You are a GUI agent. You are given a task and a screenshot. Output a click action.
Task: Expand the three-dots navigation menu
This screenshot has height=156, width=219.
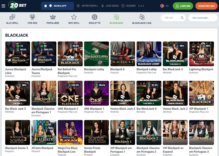tap(141, 5)
